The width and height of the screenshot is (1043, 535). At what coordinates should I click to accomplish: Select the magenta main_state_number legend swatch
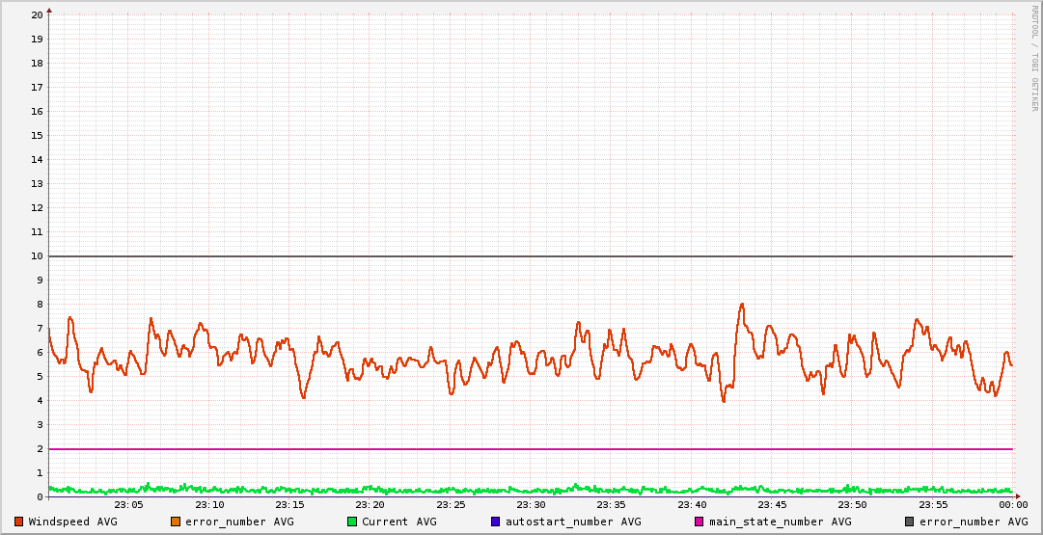point(700,522)
